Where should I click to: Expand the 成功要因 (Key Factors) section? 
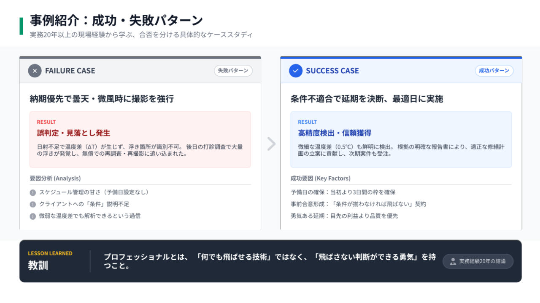click(x=319, y=178)
